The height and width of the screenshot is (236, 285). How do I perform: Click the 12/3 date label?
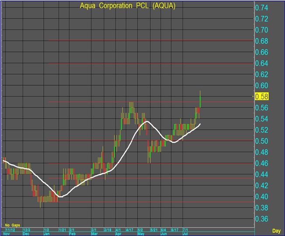(x=27, y=230)
